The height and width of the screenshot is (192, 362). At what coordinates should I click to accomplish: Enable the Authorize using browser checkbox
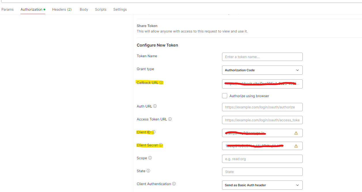click(x=225, y=96)
